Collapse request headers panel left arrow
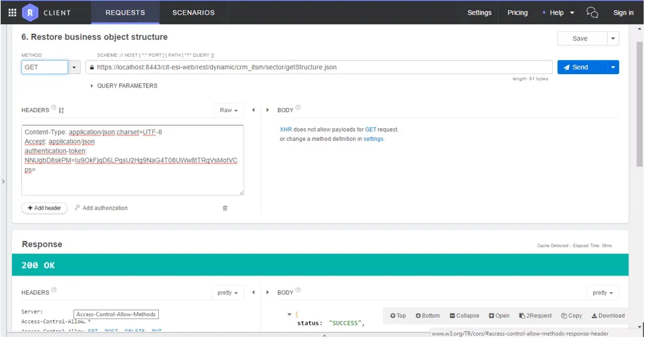 254,111
